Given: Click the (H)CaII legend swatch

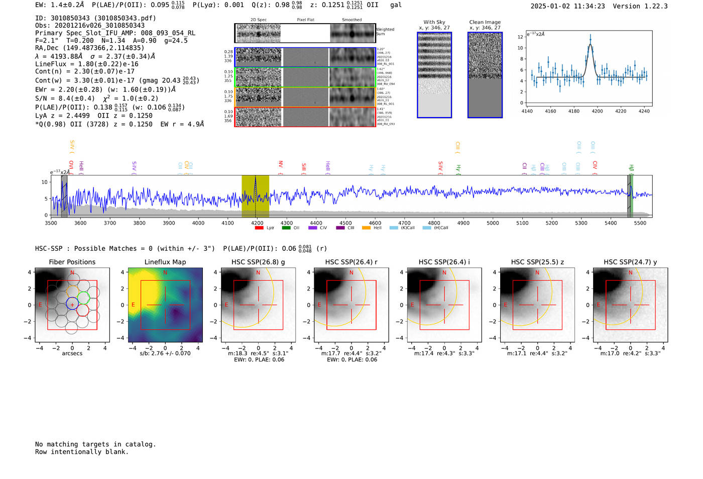Looking at the screenshot, I should pyautogui.click(x=427, y=228).
